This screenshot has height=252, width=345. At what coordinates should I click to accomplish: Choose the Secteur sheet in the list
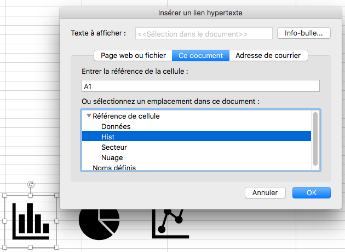point(114,147)
